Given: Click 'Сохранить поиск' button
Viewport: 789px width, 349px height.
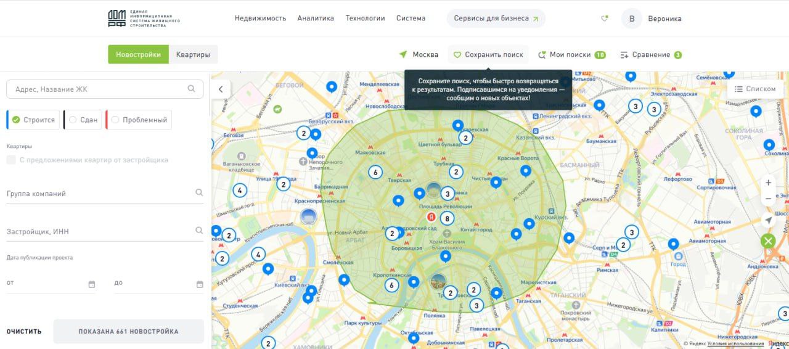Looking at the screenshot, I should click(488, 54).
